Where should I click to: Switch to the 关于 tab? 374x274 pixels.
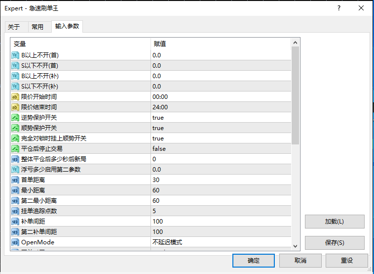pyautogui.click(x=14, y=27)
